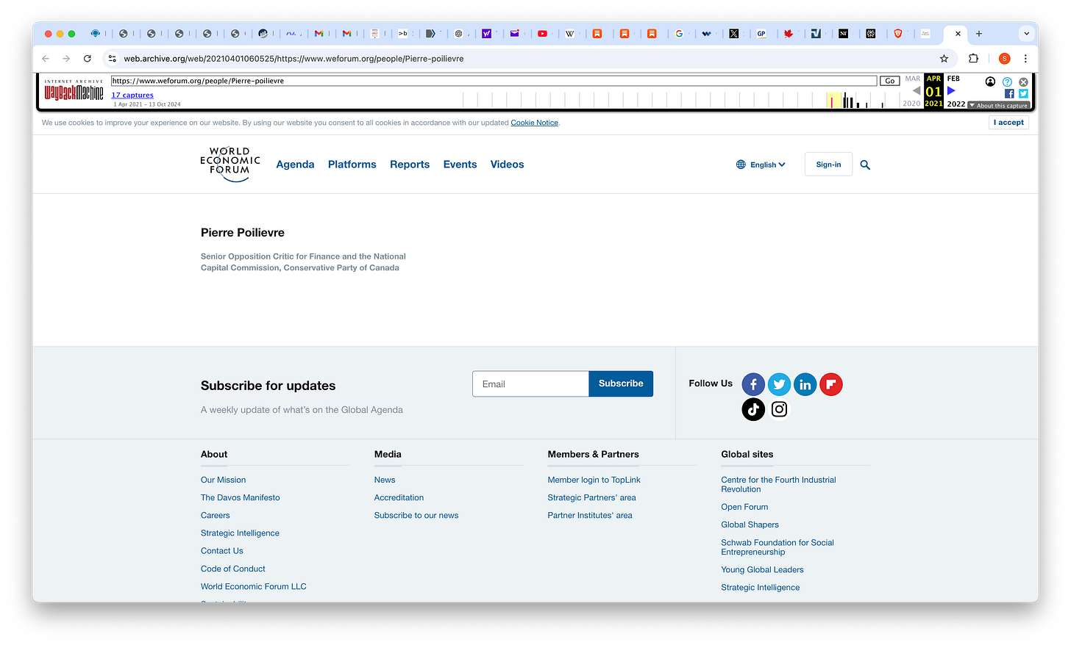Open Subscribe to our news link
This screenshot has height=645, width=1071.
pos(416,515)
